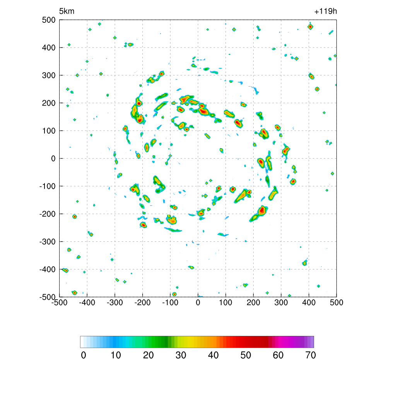Click the x-axis tick label "0"
Image resolution: width=396 pixels, height=396 pixels.
pyautogui.click(x=198, y=302)
